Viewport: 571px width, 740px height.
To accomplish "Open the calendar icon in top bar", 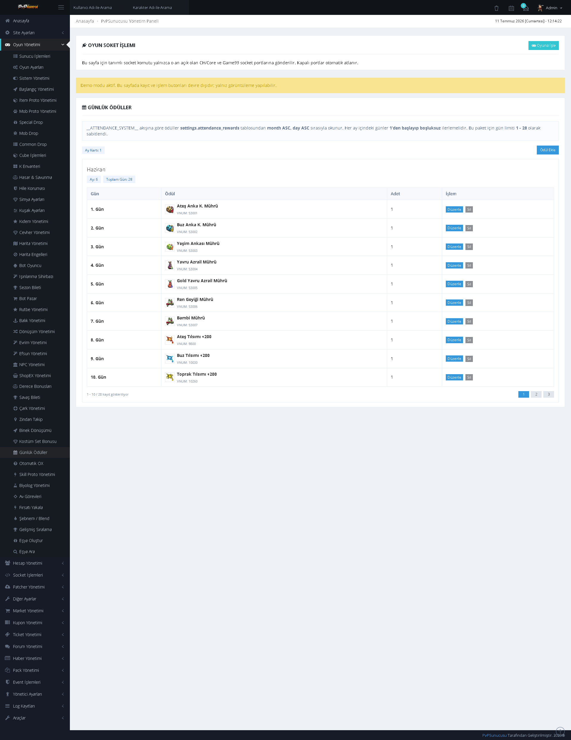I will click(512, 8).
